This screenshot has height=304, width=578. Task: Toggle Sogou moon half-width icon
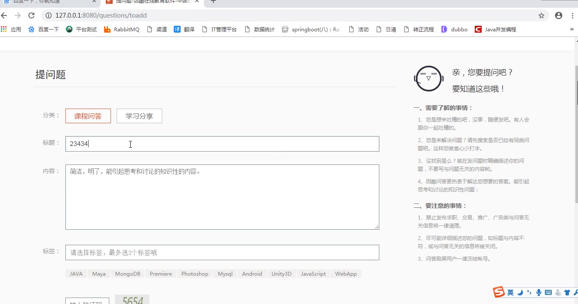(x=520, y=292)
